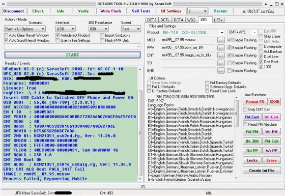
Task: Enable Read PM Absolute checkbox
Action: pos(245,124)
